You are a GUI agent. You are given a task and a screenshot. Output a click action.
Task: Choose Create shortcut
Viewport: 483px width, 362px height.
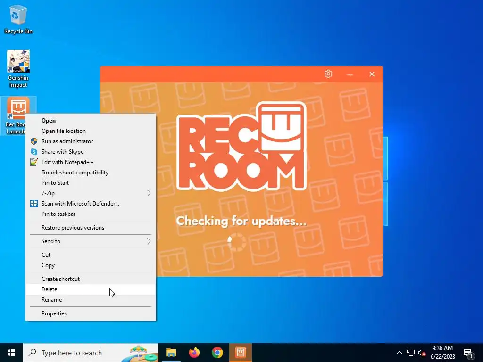click(91, 279)
